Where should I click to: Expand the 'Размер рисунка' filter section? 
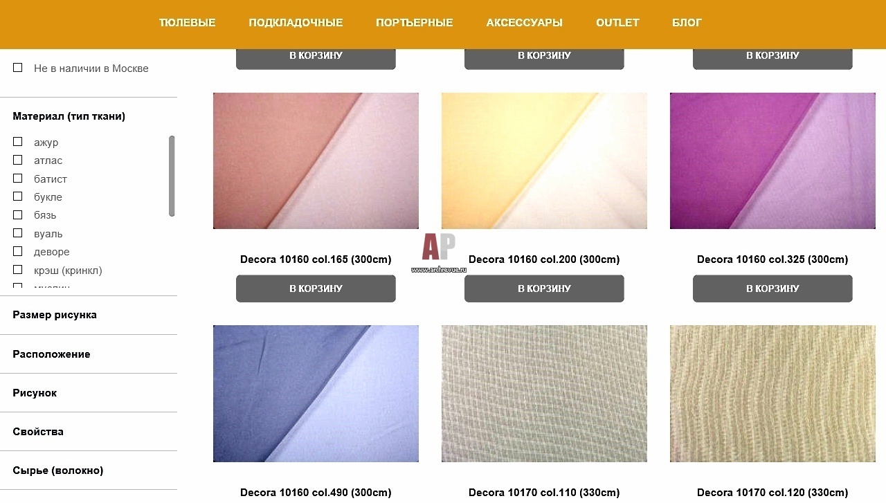(x=89, y=315)
